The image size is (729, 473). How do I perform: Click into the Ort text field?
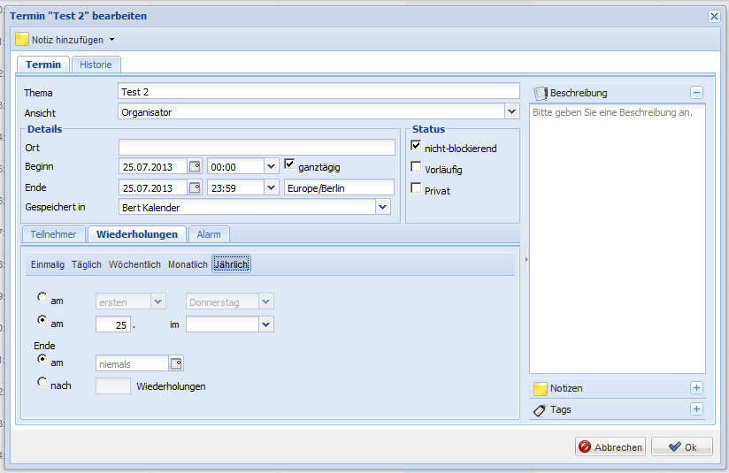pyautogui.click(x=257, y=147)
